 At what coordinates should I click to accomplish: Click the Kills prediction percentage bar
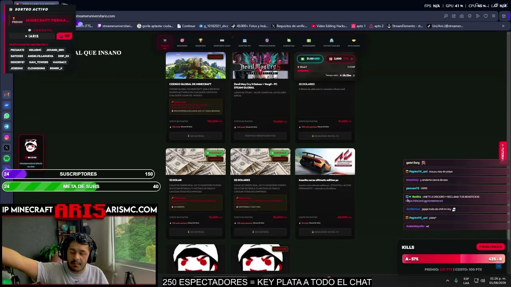click(454, 259)
